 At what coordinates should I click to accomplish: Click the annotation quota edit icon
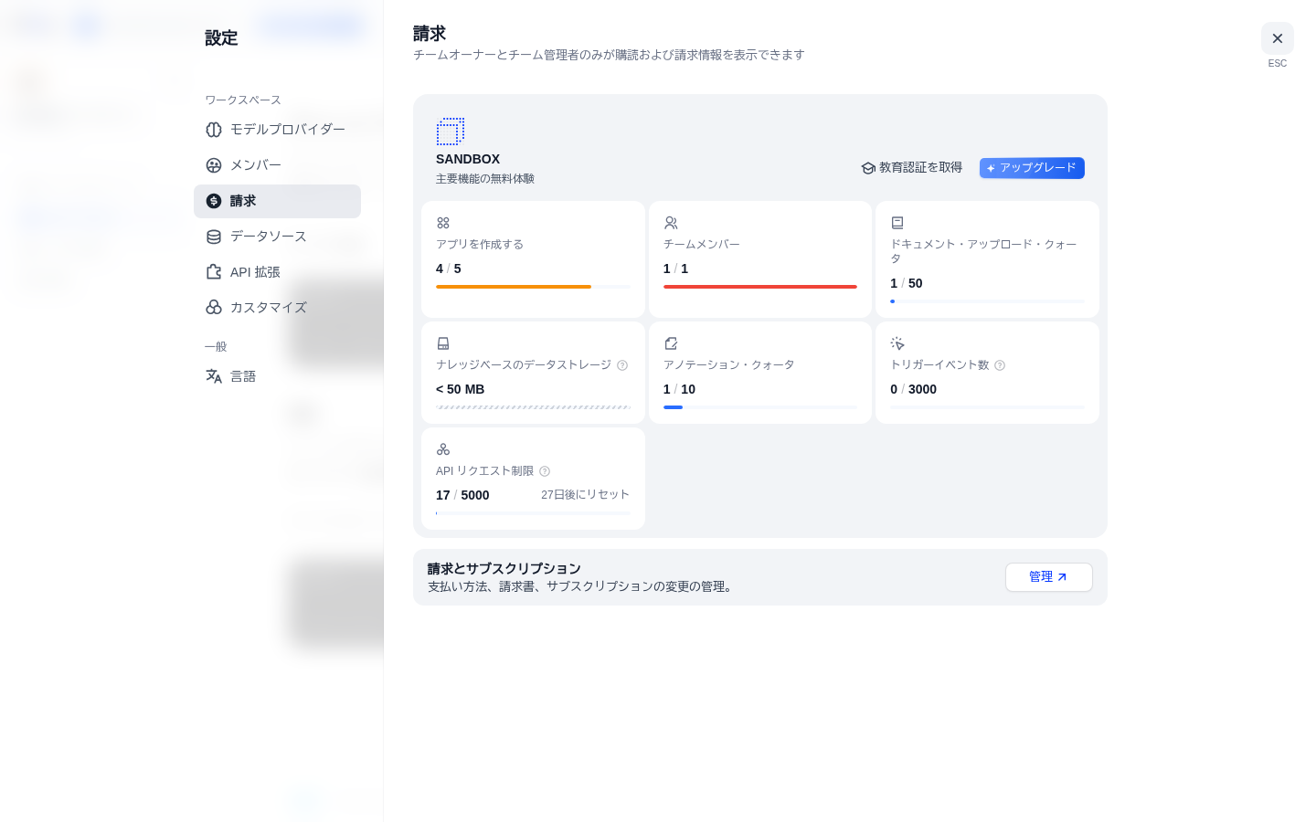click(x=671, y=343)
